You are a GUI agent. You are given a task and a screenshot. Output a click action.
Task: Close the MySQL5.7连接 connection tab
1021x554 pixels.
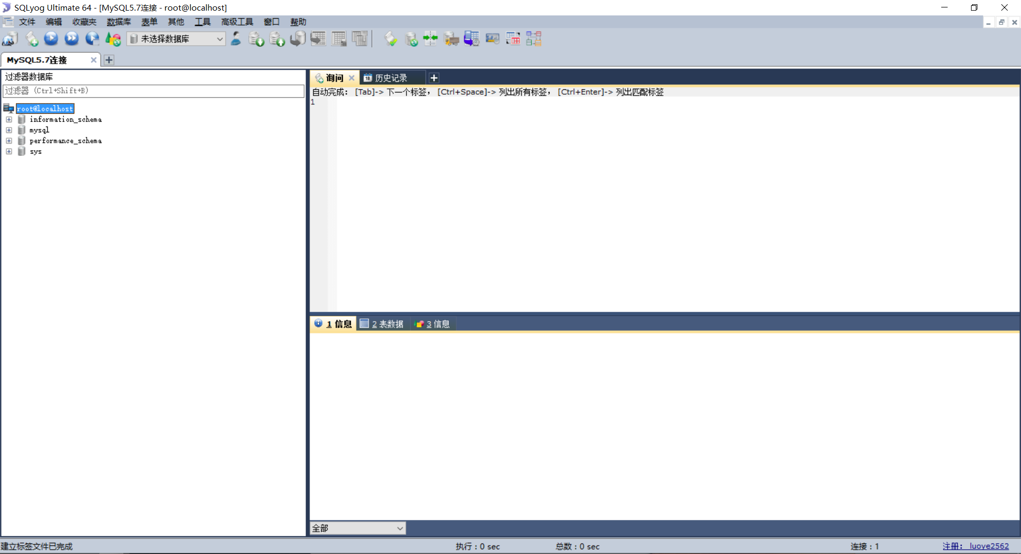coord(94,60)
